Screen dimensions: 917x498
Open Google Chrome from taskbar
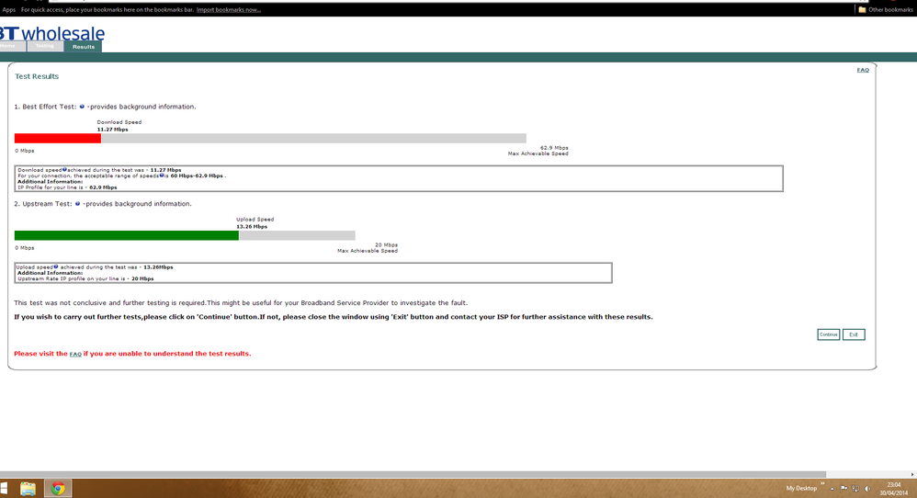[57, 488]
